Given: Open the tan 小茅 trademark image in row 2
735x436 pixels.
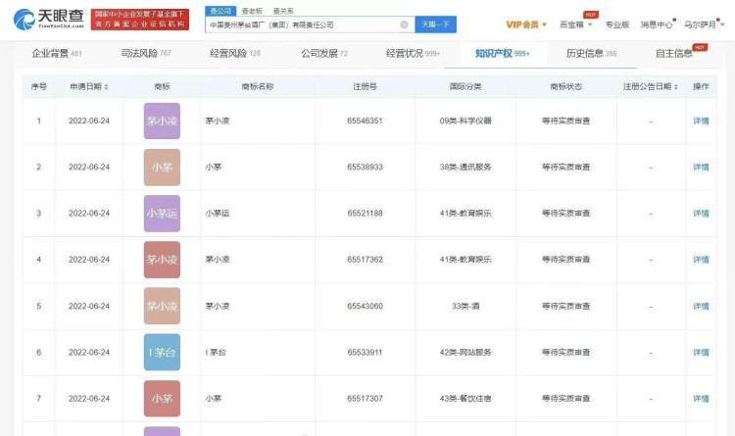Looking at the screenshot, I should [x=162, y=168].
